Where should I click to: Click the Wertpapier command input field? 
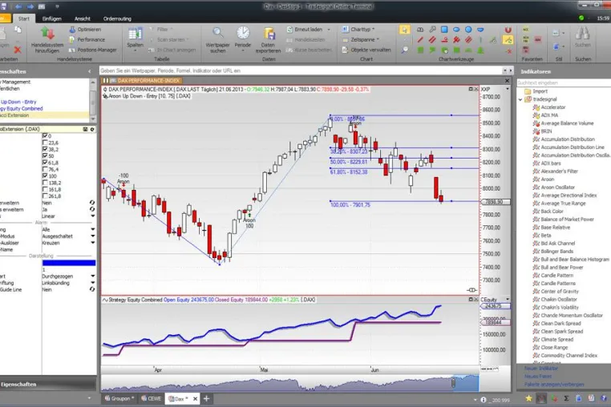point(300,71)
